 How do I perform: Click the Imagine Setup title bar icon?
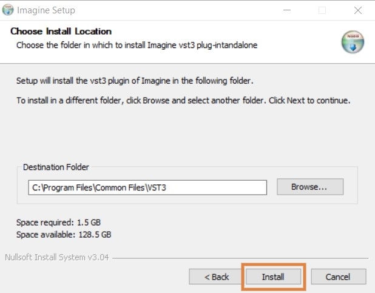pos(8,10)
